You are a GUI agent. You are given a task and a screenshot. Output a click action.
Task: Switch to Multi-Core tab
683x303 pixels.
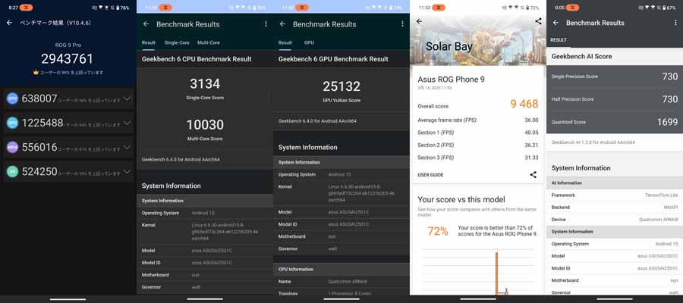[208, 43]
